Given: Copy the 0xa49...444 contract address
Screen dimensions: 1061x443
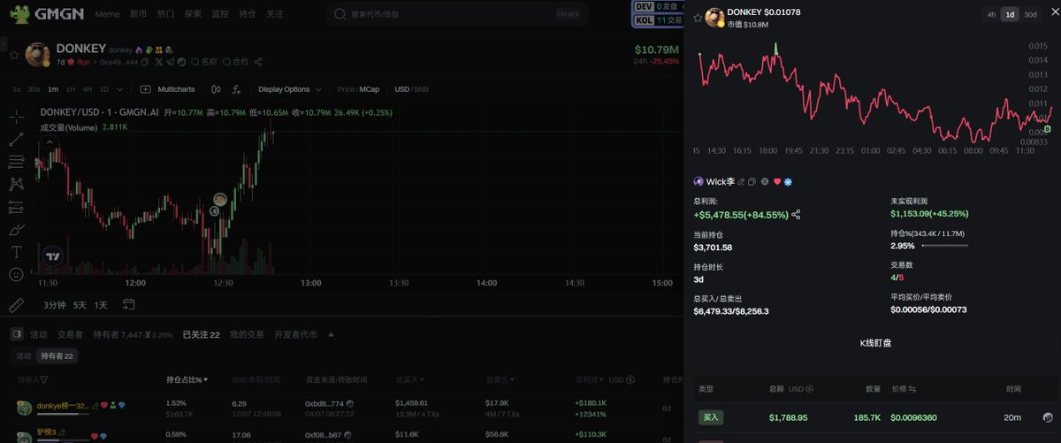Looking at the screenshot, I should click(x=146, y=63).
